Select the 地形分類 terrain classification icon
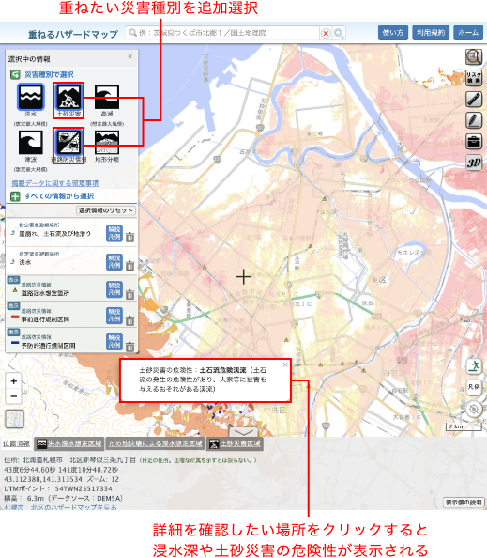 click(107, 143)
